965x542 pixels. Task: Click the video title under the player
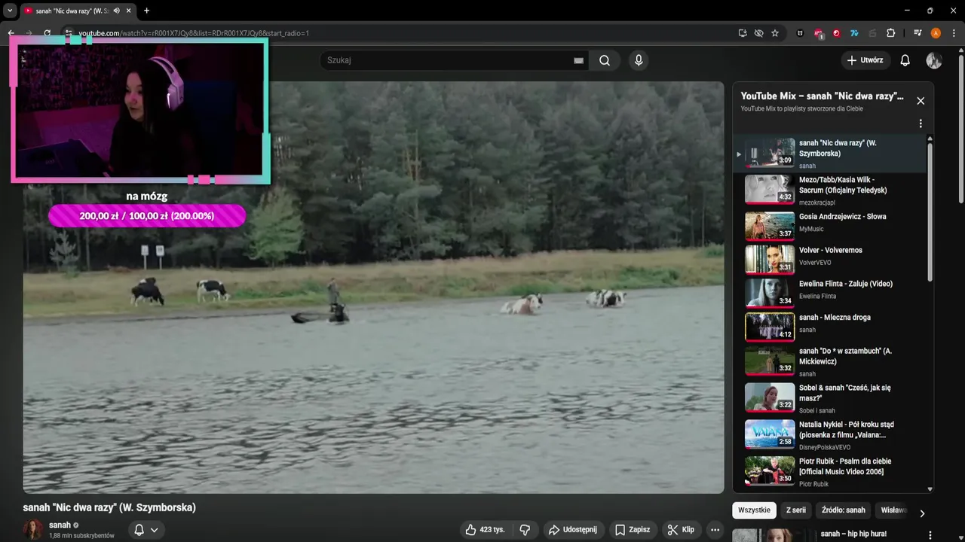click(x=109, y=507)
